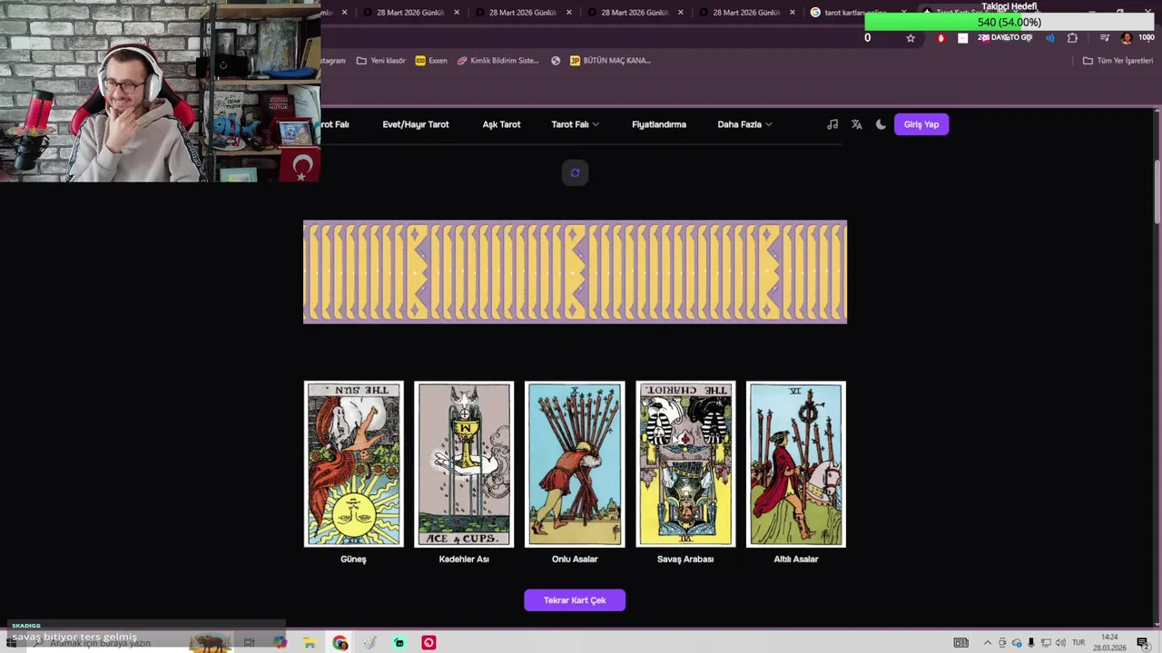Click the Giriş Yap button

click(921, 124)
